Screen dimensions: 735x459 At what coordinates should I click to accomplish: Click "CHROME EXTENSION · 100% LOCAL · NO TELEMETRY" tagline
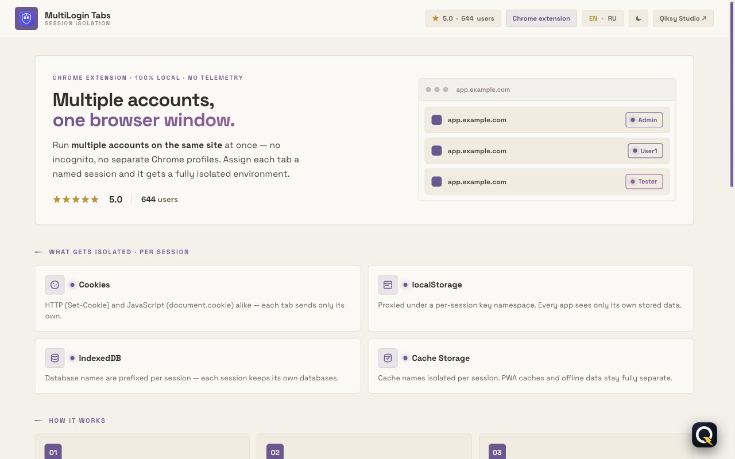click(148, 77)
